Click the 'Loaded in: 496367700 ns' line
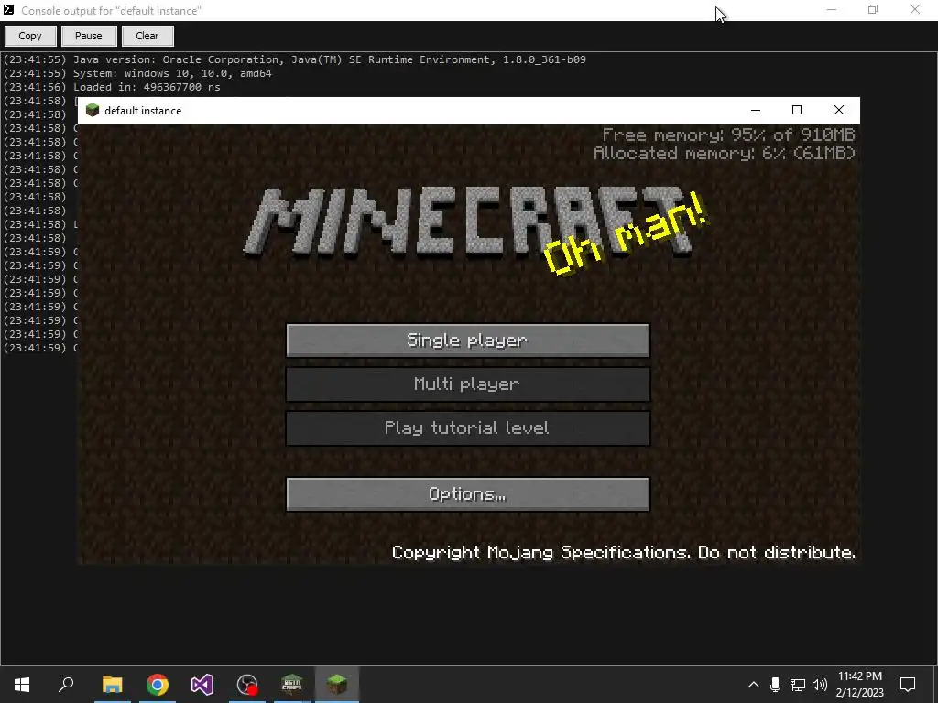Screen dimensions: 938x703 pos(112,87)
